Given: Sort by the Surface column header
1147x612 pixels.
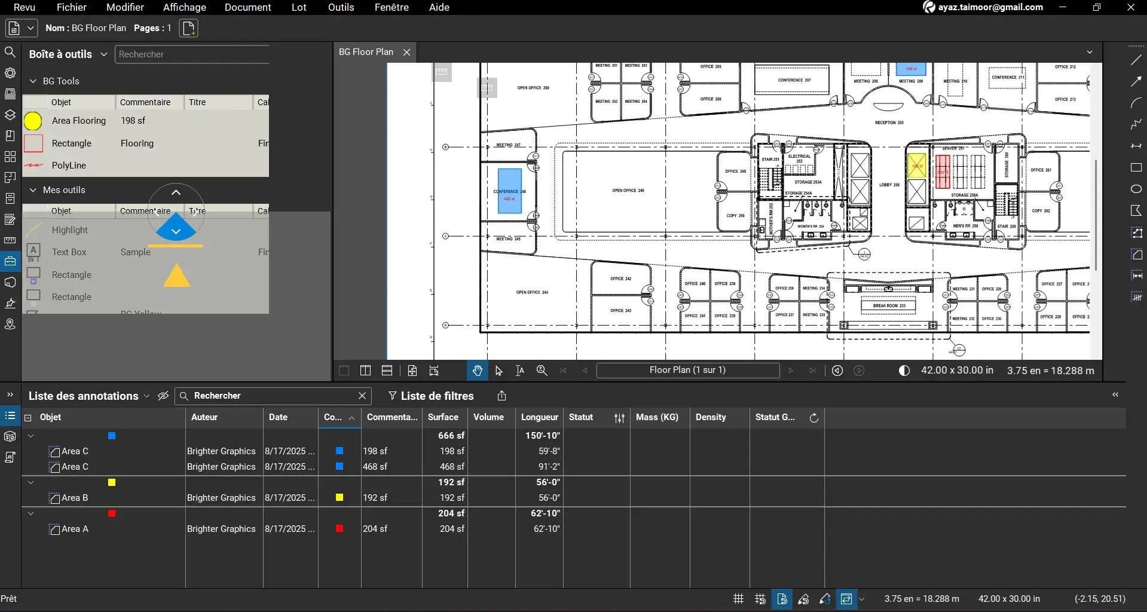Looking at the screenshot, I should [443, 417].
